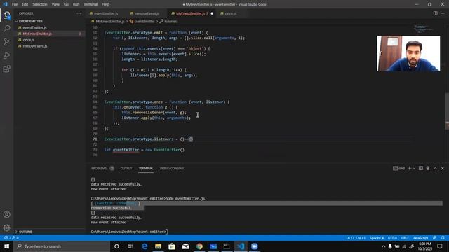Change line ending via CRLF
This screenshot has height=252, width=449.
tap(405, 238)
